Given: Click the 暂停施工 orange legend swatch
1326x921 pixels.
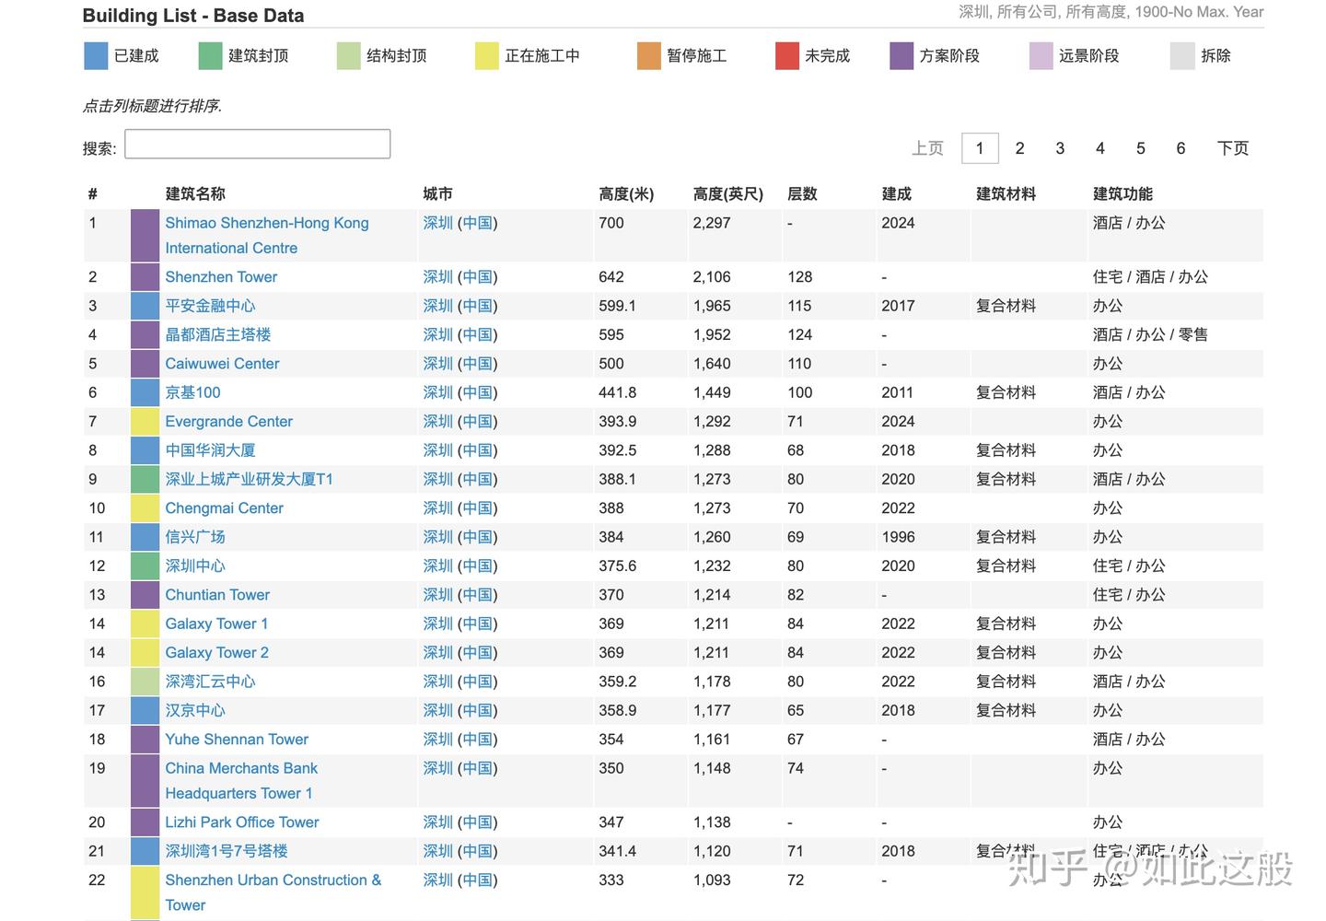Looking at the screenshot, I should point(649,56).
